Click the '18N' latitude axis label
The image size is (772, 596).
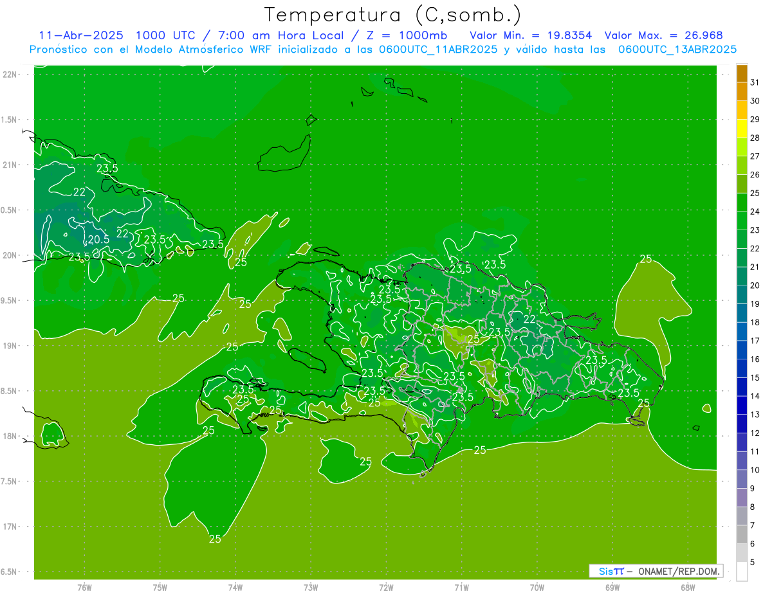10,437
